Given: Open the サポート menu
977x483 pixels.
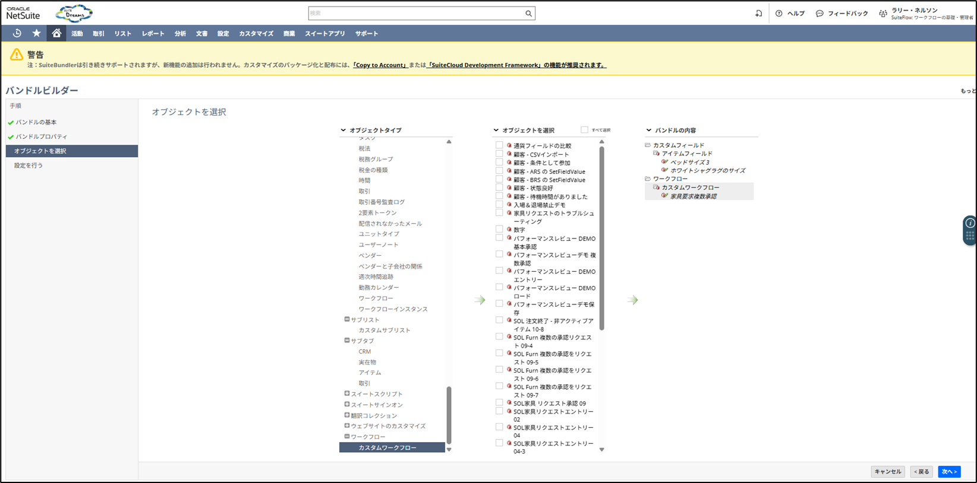Looking at the screenshot, I should point(367,34).
